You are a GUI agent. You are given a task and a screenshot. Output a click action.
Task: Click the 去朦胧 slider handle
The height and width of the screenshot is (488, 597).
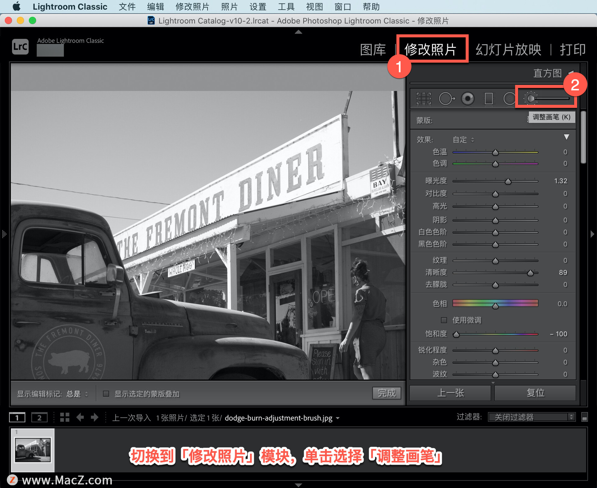click(495, 285)
